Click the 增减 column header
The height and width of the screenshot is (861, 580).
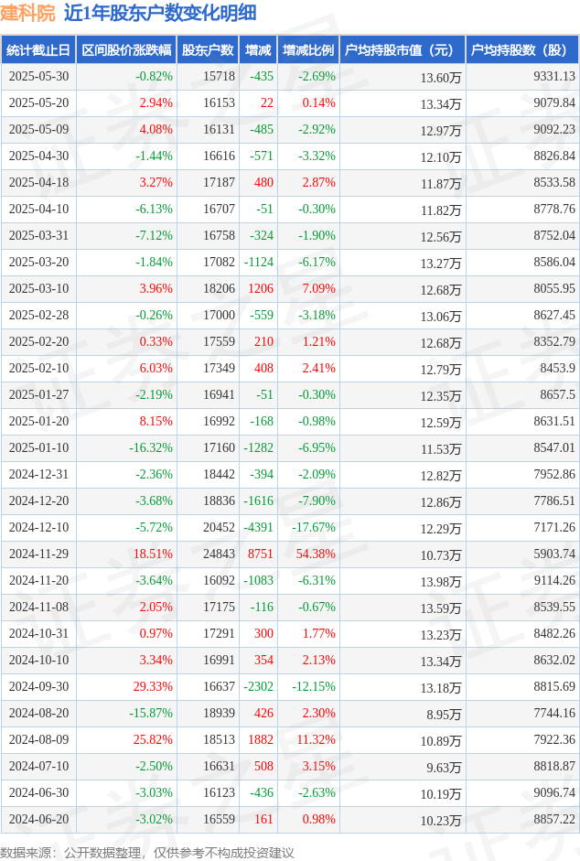tap(258, 50)
